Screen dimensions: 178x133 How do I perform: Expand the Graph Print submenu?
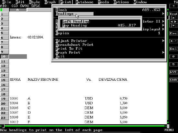(163, 52)
